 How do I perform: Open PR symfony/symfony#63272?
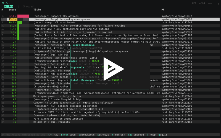click(177, 16)
